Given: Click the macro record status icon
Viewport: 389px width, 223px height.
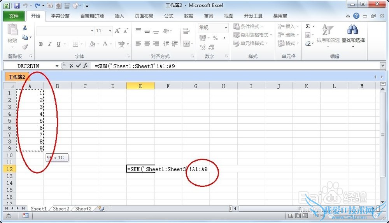Looking at the screenshot, I should [25, 216].
